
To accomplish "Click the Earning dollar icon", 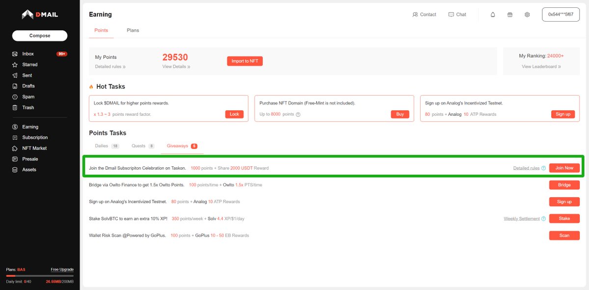I will (15, 127).
